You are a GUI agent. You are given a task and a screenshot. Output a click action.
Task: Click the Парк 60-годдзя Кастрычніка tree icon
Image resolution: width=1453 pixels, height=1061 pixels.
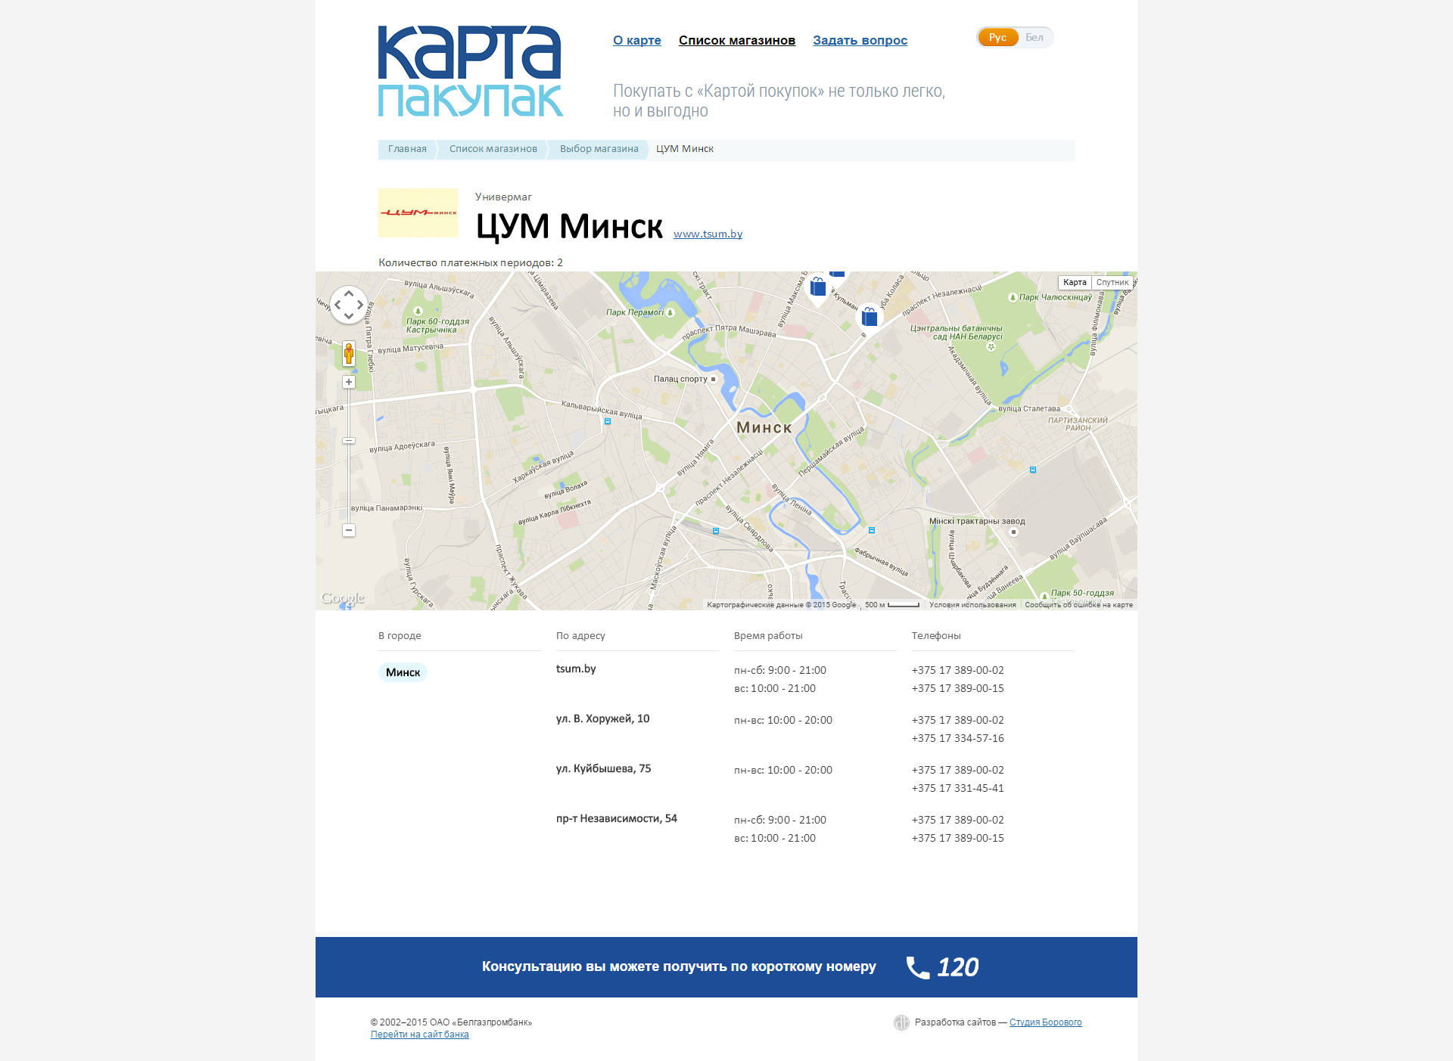click(418, 311)
